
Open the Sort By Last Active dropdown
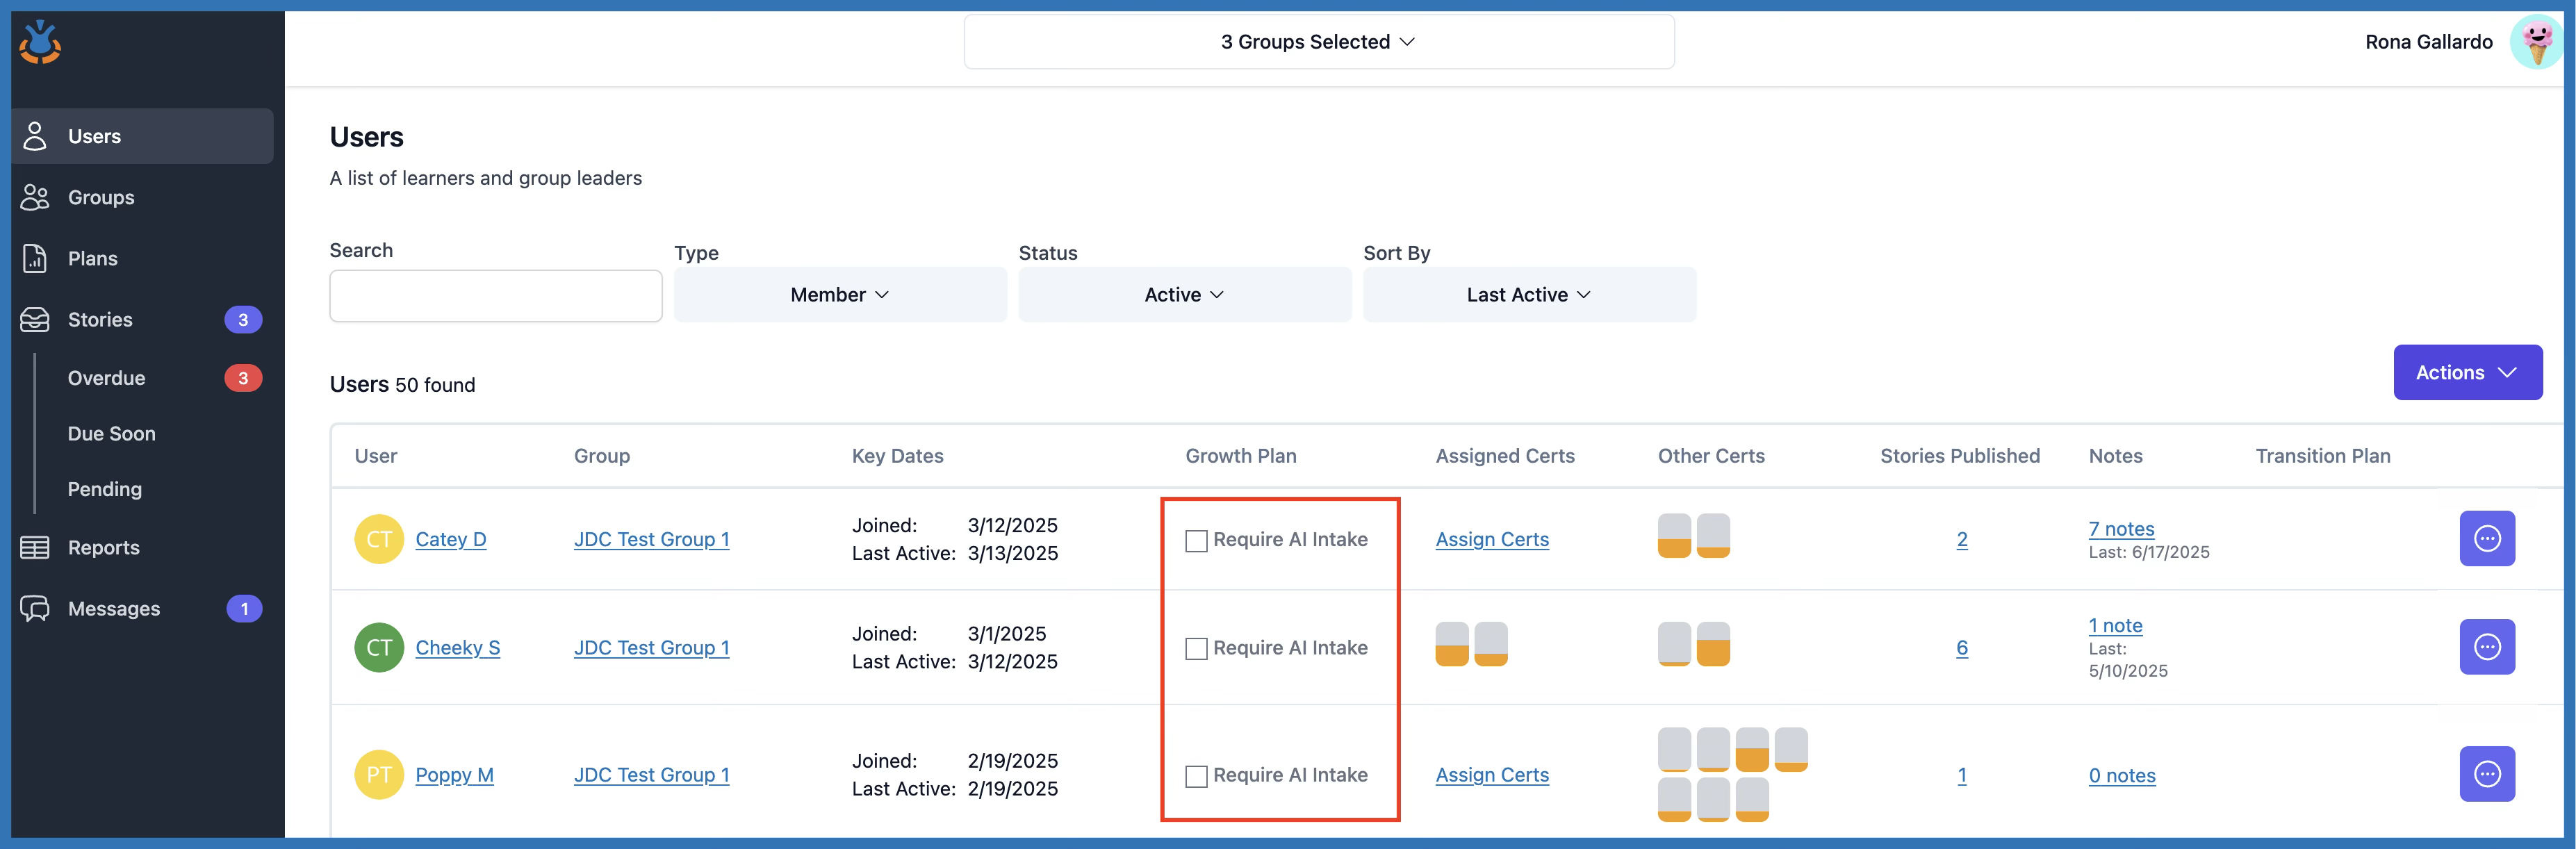point(1528,295)
